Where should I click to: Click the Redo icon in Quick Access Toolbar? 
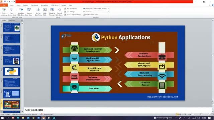(12, 1)
